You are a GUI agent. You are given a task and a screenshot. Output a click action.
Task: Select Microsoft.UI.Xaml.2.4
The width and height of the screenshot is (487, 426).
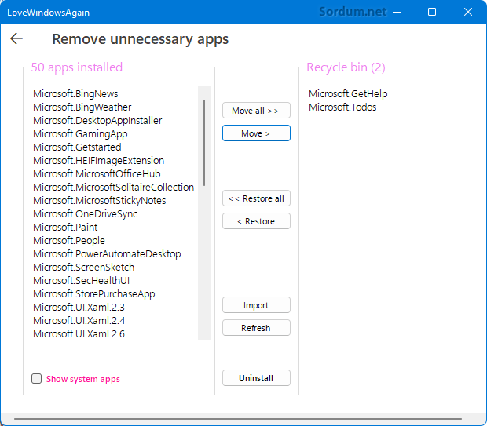[x=79, y=321]
